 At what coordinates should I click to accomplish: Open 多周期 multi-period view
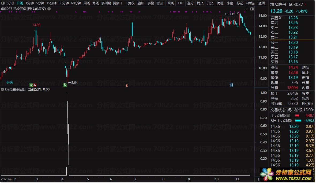point(106,3)
